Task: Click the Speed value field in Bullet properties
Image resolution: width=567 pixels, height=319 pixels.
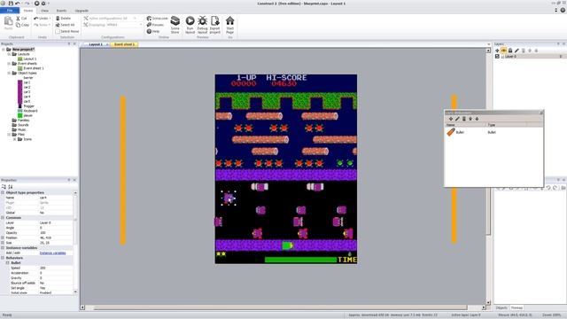Action: click(x=56, y=268)
